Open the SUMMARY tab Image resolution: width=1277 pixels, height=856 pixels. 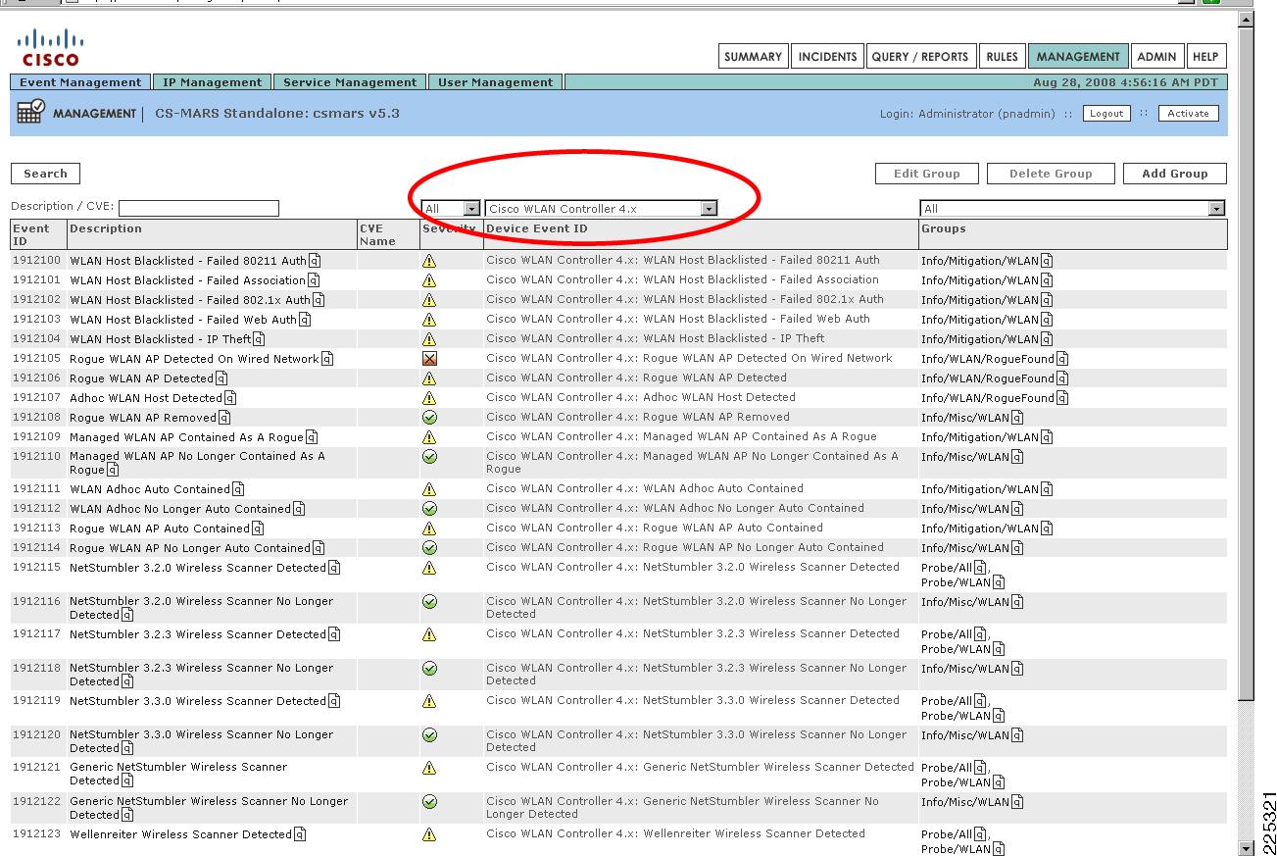pyautogui.click(x=753, y=57)
